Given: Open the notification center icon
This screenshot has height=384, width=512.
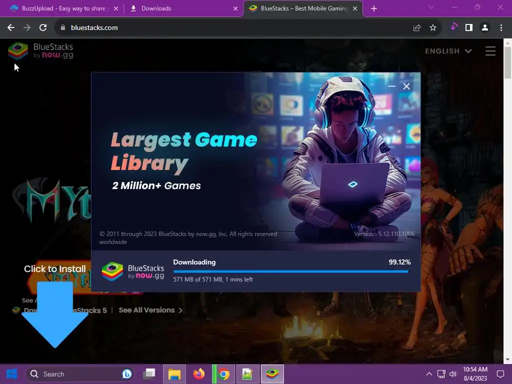Looking at the screenshot, I should pyautogui.click(x=500, y=374).
